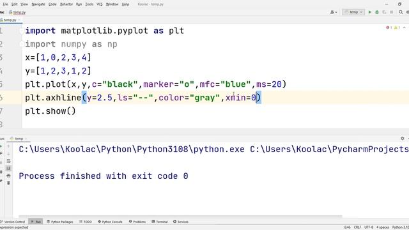Screen dimensions: 409x230
Task: Toggle Soft-Wrap in the Run console
Action: click(x=8, y=161)
